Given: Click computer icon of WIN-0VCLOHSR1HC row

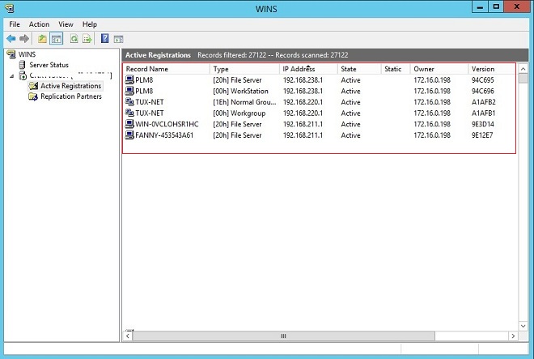Looking at the screenshot, I should (129, 124).
